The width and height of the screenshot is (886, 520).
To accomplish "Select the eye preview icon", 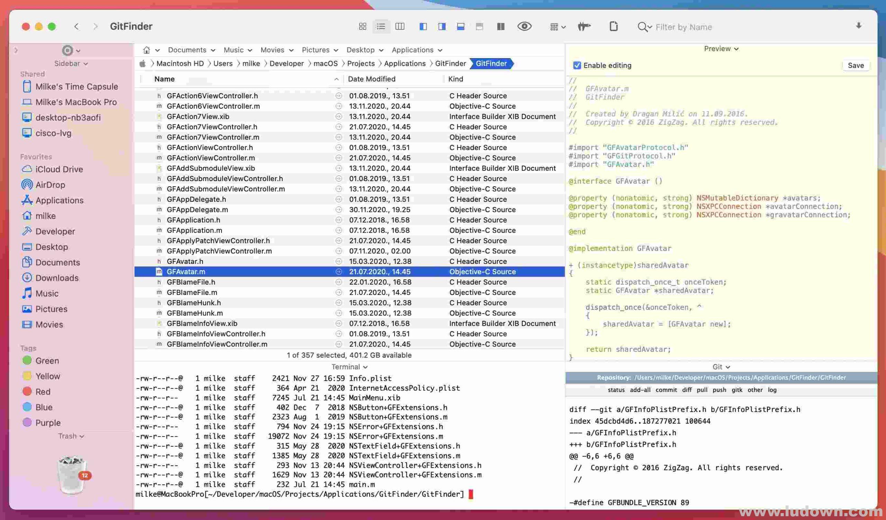I will coord(525,27).
